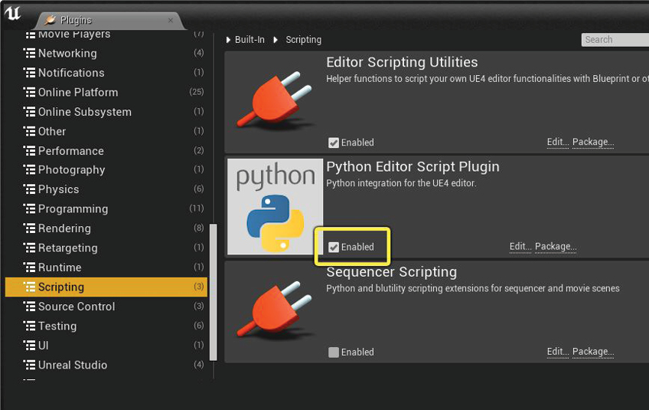
Task: Select the Physics label in sidebar
Action: [58, 189]
